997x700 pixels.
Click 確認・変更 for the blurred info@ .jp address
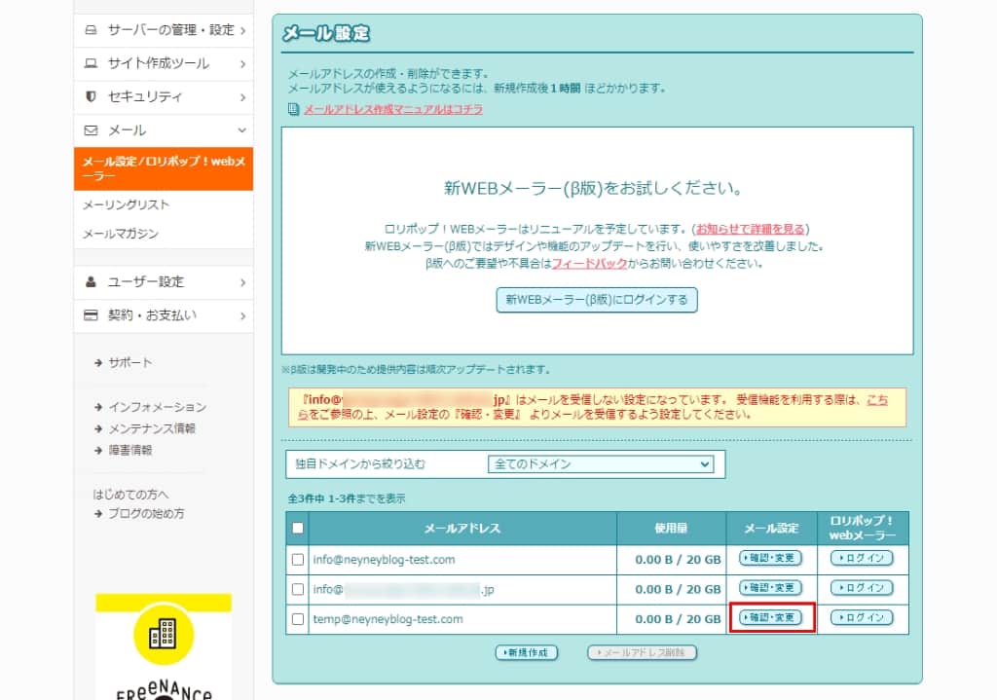[771, 588]
